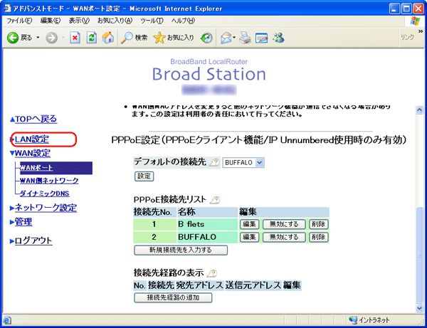Open the 表示(V) menu
The height and width of the screenshot is (328, 427).
click(x=79, y=21)
